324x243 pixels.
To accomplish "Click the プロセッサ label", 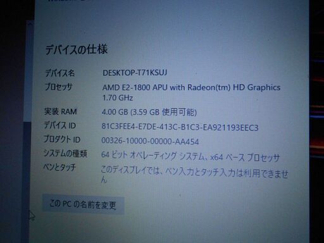I will pyautogui.click(x=59, y=87).
